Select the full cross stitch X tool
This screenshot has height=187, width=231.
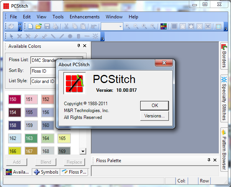(20, 36)
